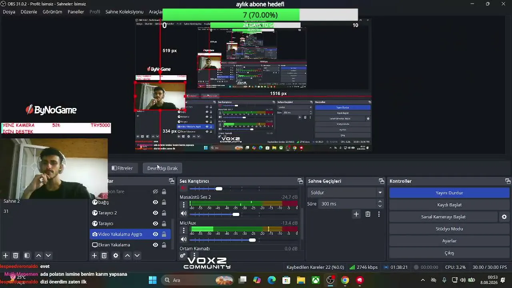Remove the scene transition with the trash icon
512x288 pixels.
[368, 214]
